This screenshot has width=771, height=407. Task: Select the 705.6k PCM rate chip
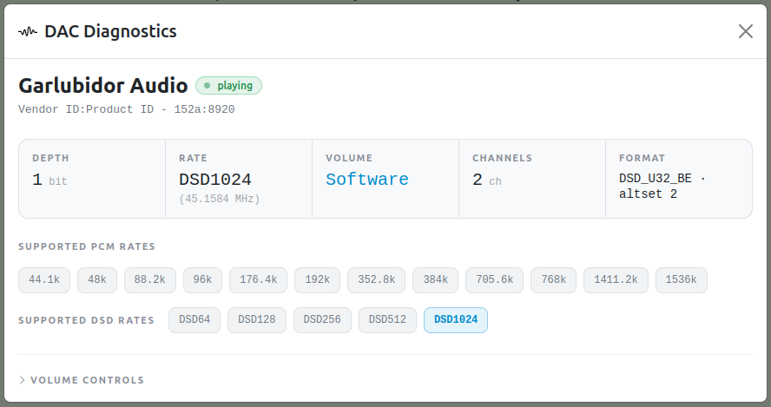494,279
